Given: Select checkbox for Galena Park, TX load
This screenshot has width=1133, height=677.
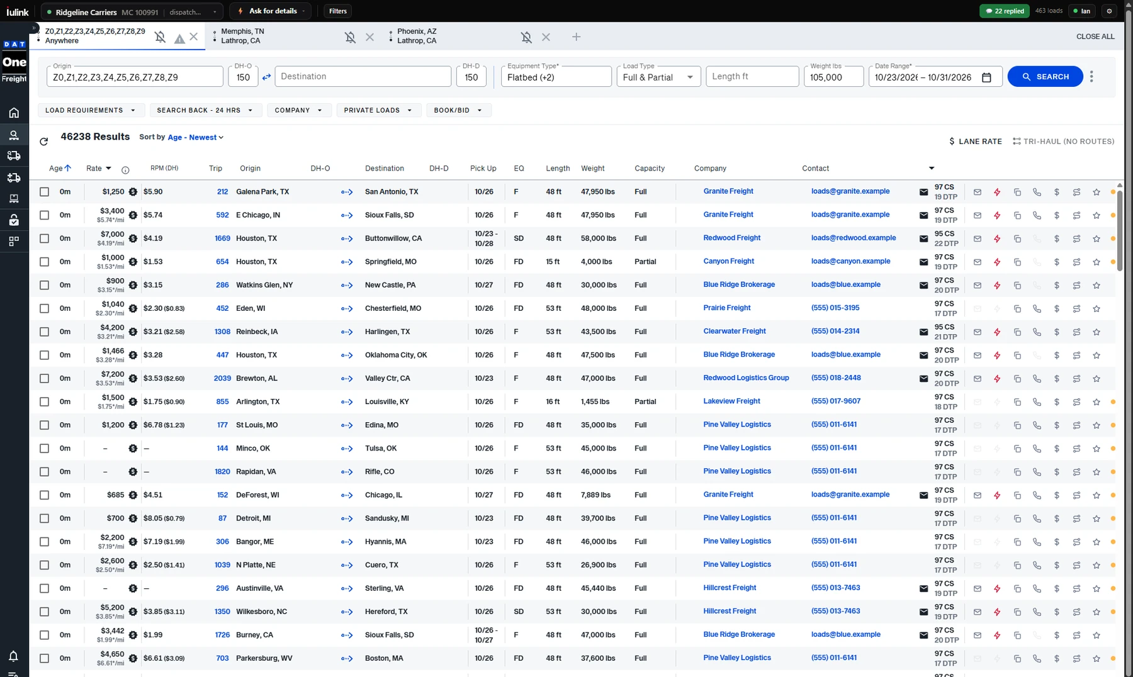Looking at the screenshot, I should (44, 192).
